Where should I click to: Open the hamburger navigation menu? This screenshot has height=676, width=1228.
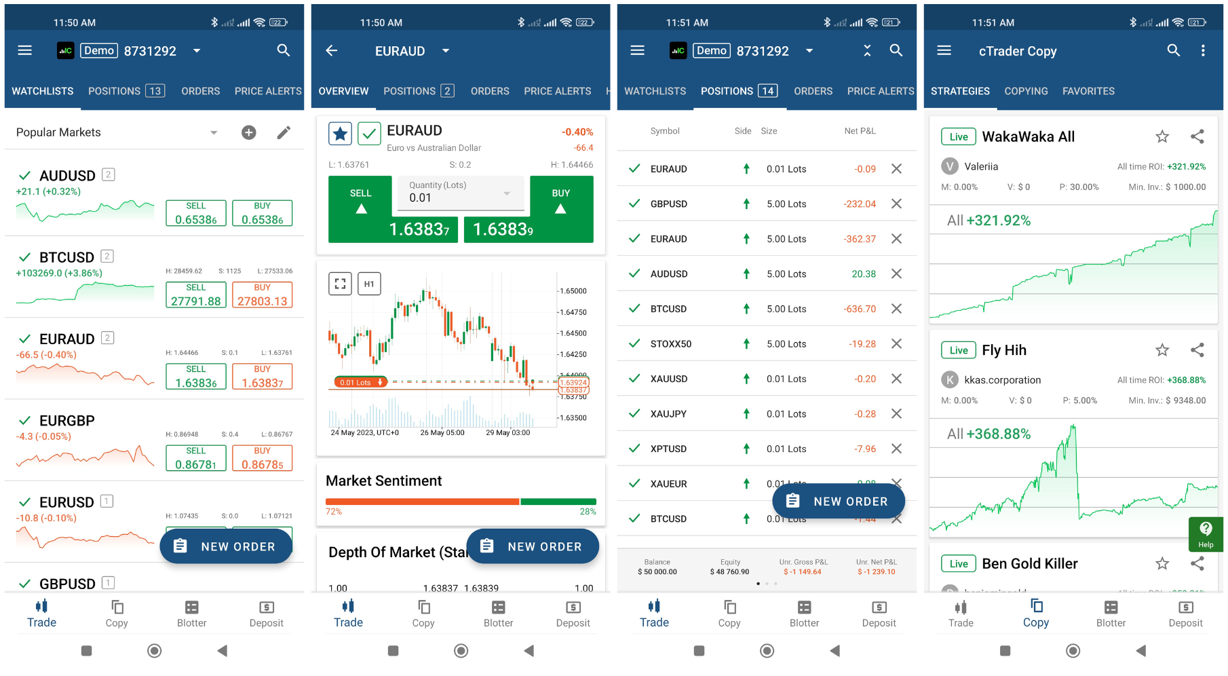tap(24, 50)
